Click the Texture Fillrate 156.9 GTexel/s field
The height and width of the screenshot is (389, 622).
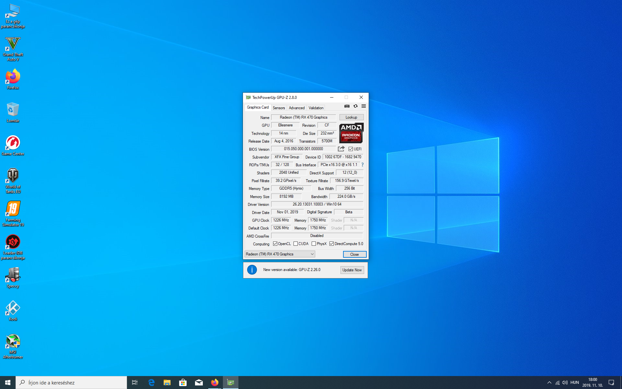click(x=347, y=181)
